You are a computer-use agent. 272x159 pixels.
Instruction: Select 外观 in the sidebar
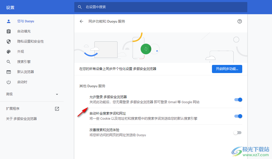click(x=20, y=51)
